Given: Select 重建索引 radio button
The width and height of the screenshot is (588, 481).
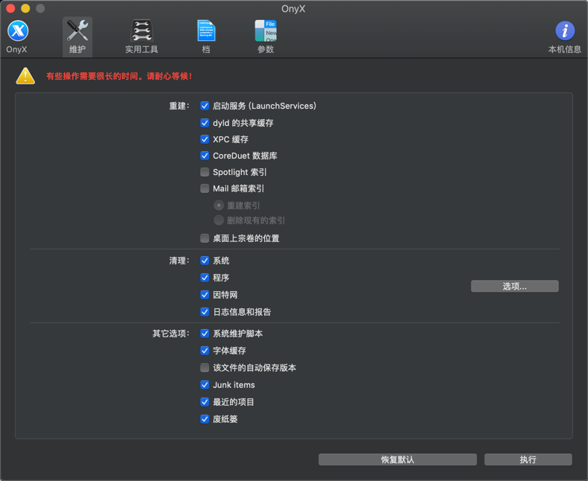Looking at the screenshot, I should tap(219, 206).
